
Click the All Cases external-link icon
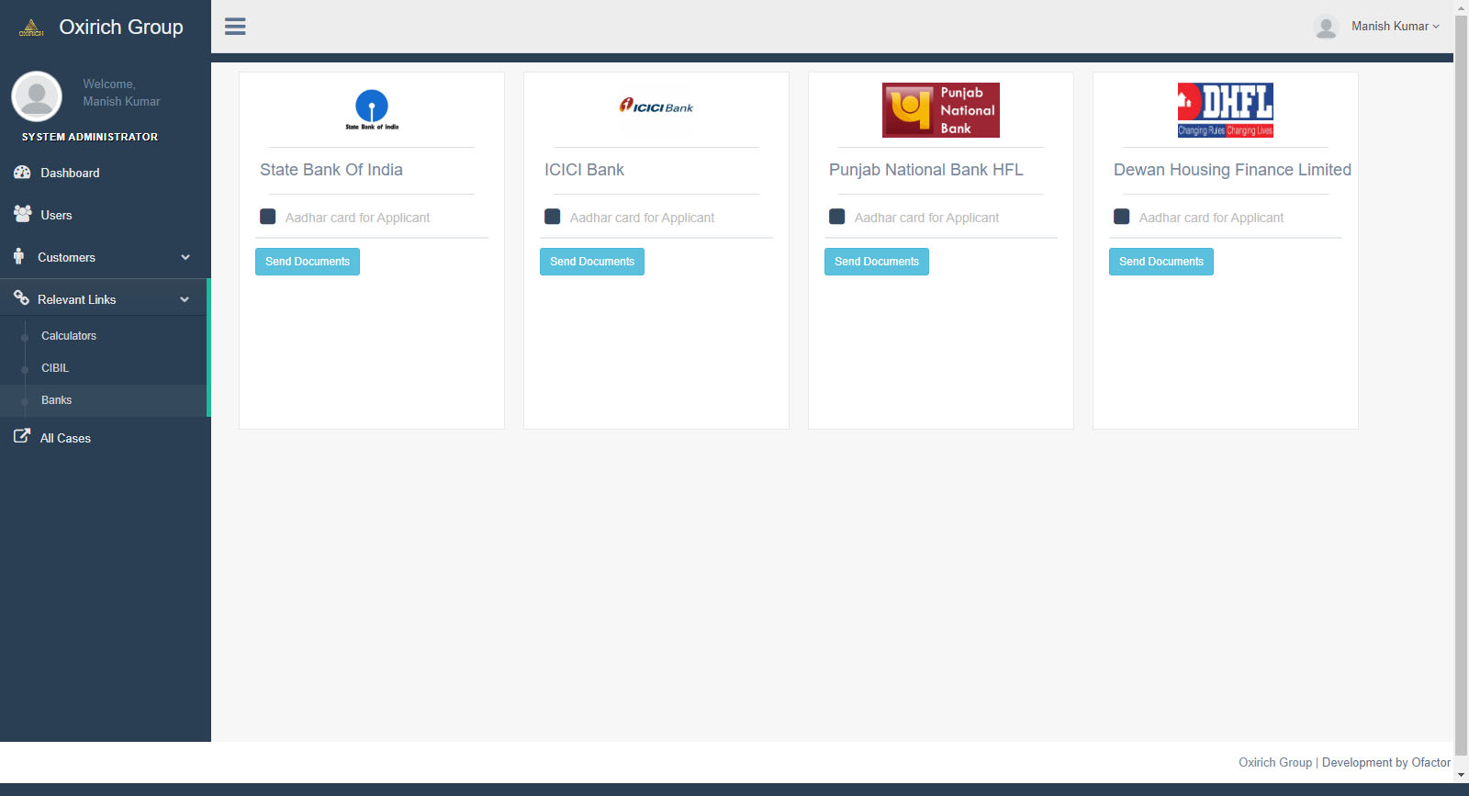coord(22,436)
